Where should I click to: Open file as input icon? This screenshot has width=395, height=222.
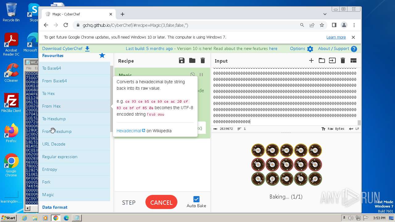tap(332, 61)
